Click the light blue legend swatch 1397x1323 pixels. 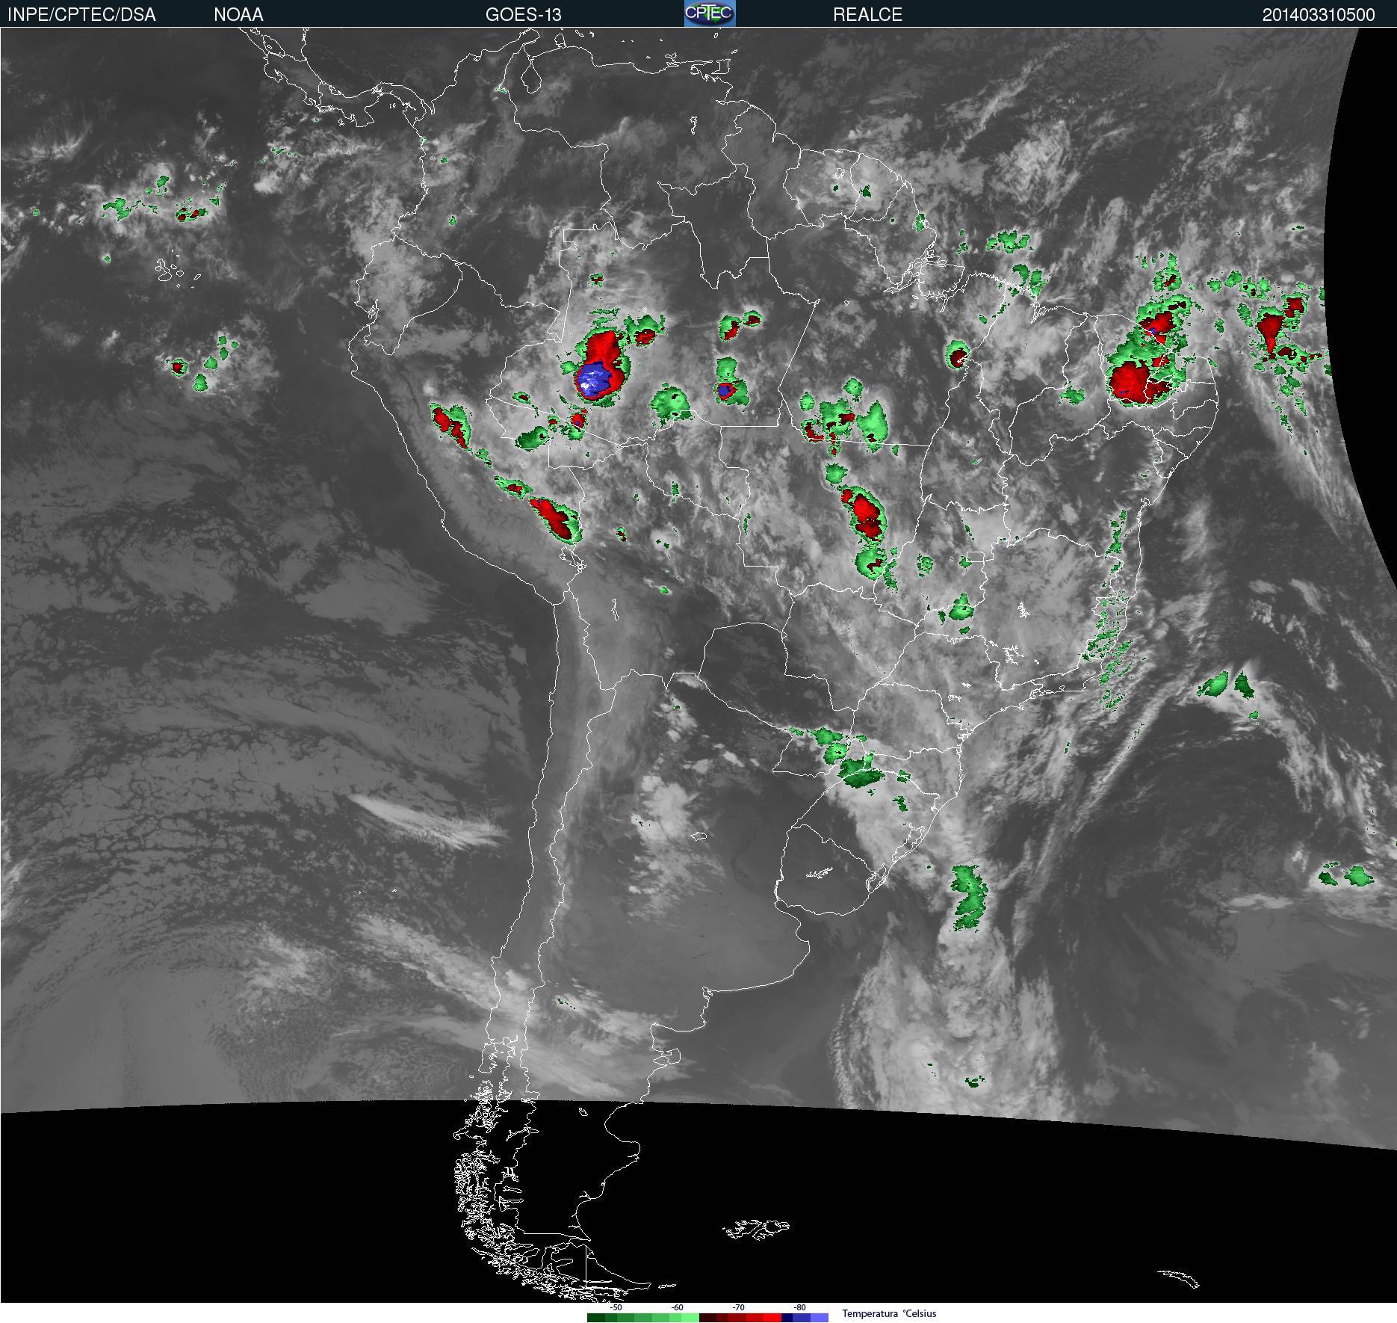point(820,1318)
